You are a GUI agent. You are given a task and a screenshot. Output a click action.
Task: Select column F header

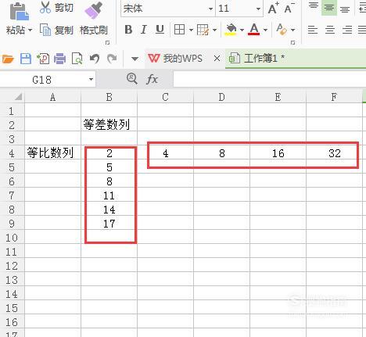(334, 97)
